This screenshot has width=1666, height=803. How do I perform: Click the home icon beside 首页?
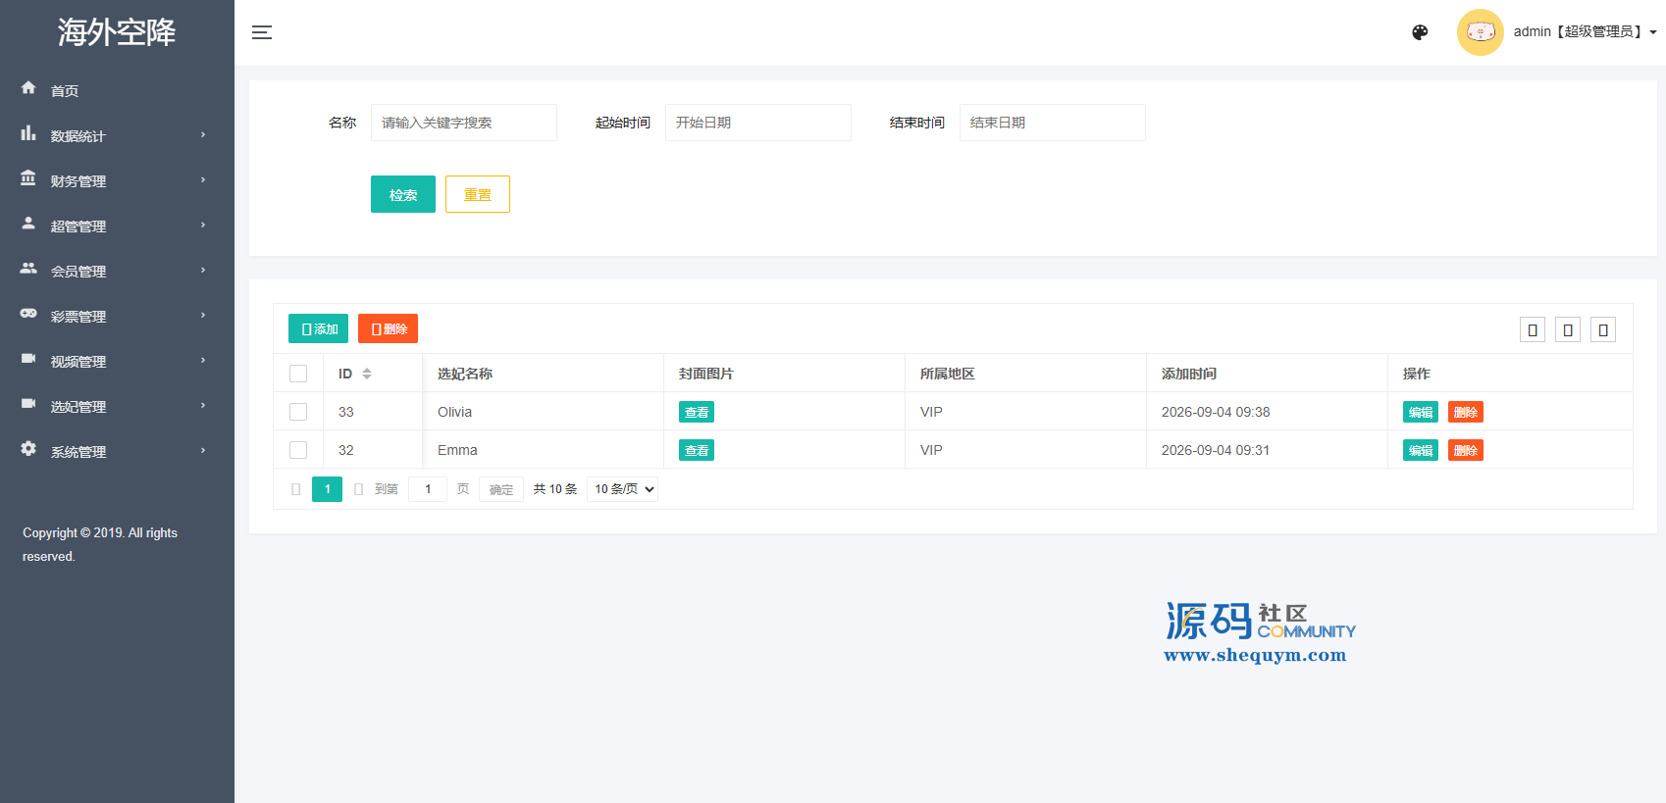(28, 88)
